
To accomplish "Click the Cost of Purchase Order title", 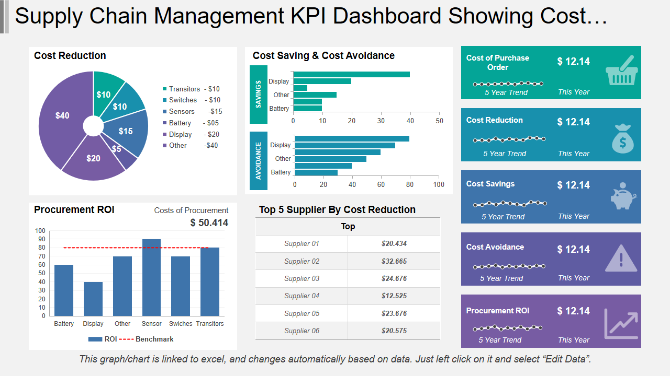I will coord(498,63).
